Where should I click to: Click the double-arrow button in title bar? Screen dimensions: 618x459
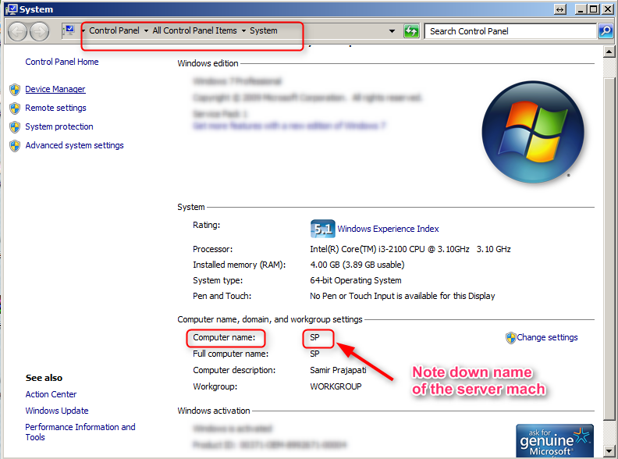pos(559,9)
